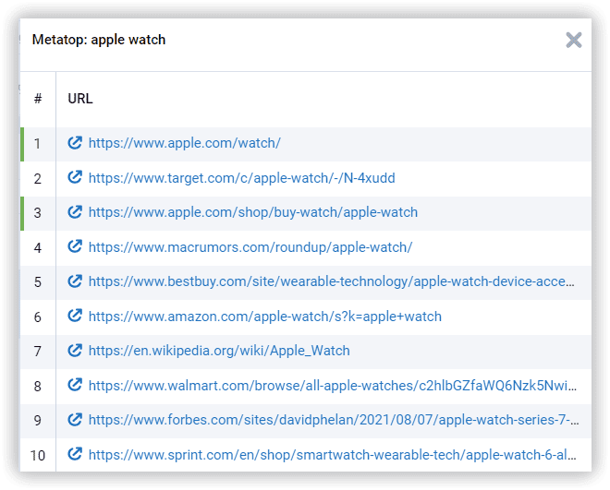This screenshot has height=490, width=610.
Task: Open en.wikipedia.org Apple_Watch link
Action: pos(219,351)
